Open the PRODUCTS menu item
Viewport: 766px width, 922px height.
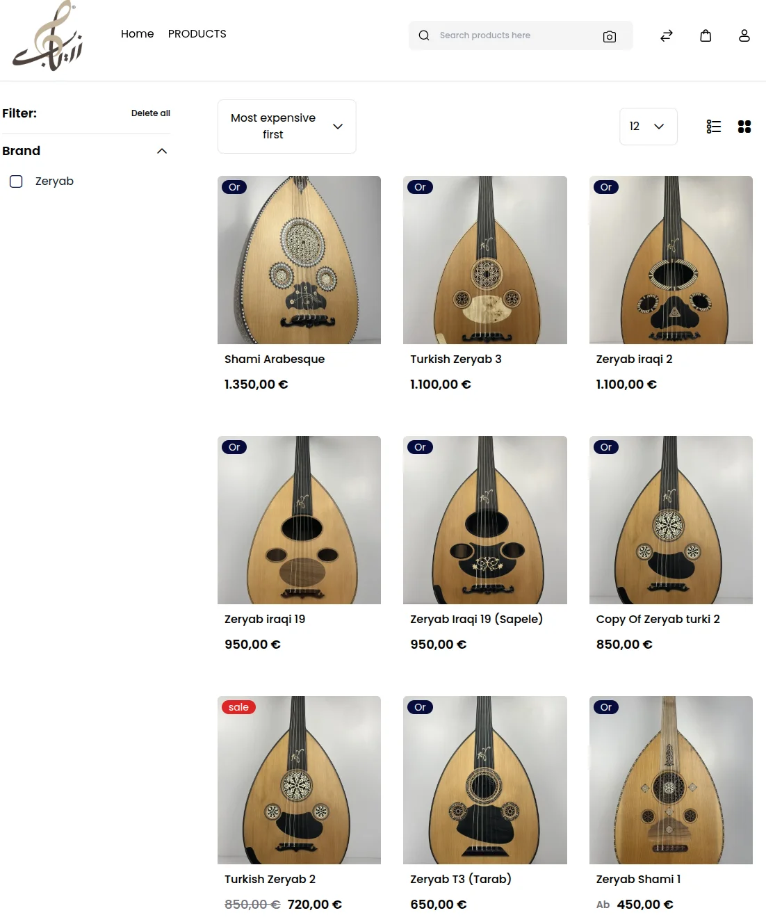click(197, 34)
